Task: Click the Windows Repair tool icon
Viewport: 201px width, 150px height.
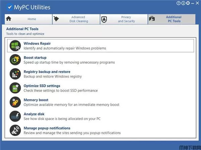Action: pyautogui.click(x=15, y=46)
